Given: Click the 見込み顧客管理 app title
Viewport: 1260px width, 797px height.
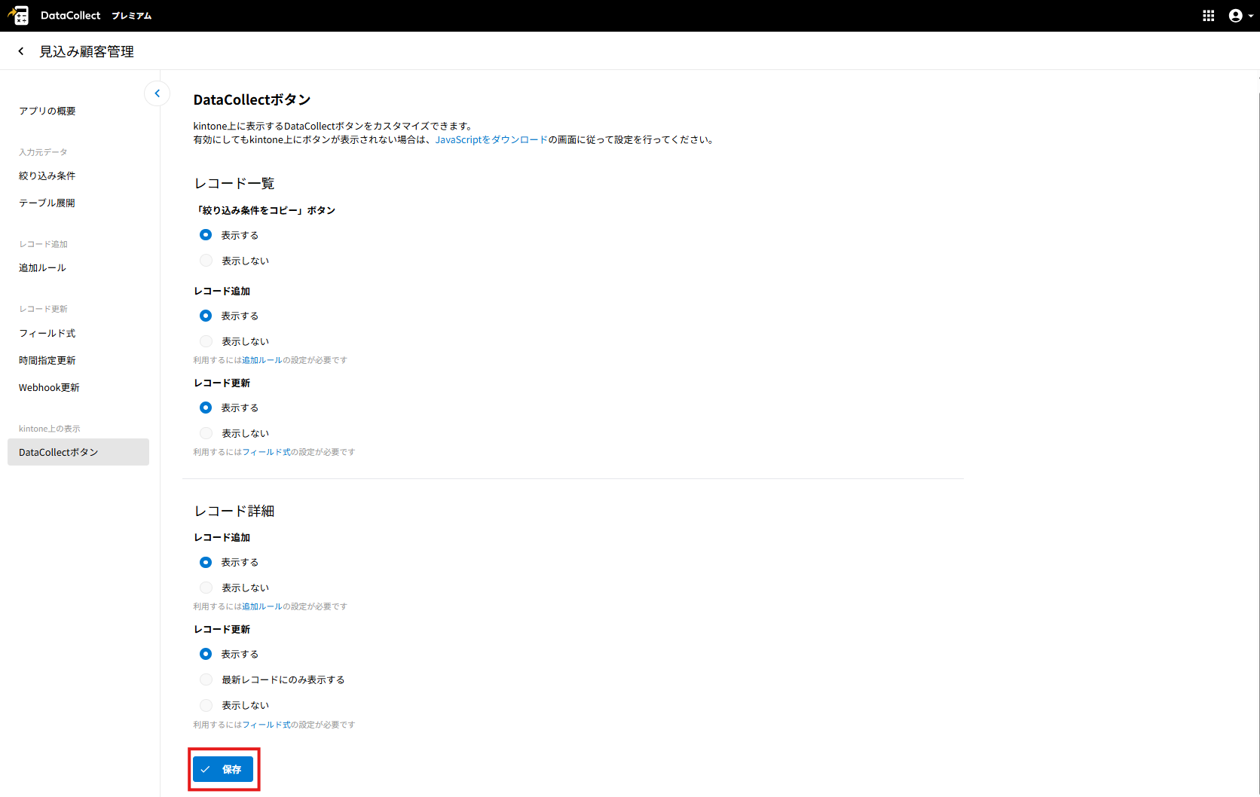Looking at the screenshot, I should 87,51.
